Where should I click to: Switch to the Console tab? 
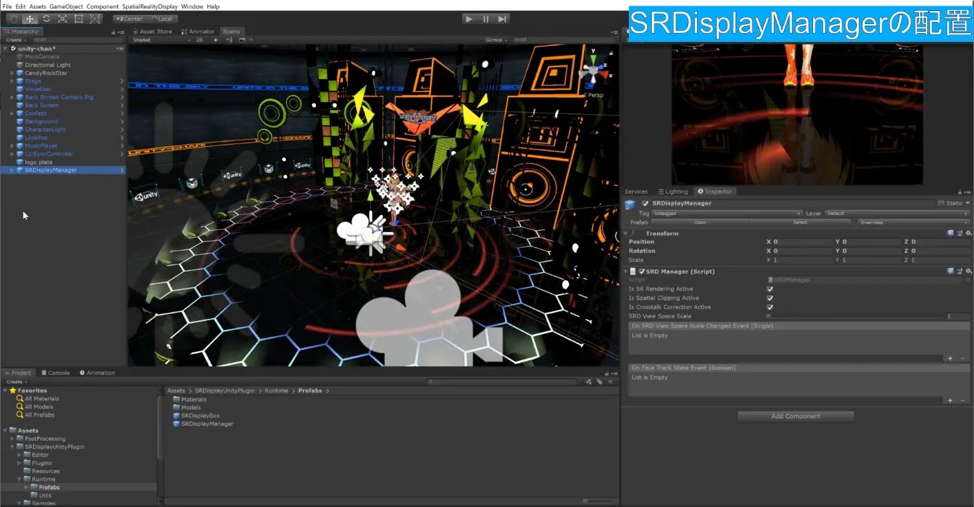(55, 373)
